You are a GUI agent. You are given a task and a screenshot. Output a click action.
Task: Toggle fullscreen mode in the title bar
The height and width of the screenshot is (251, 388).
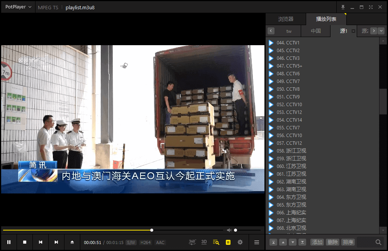point(371,7)
